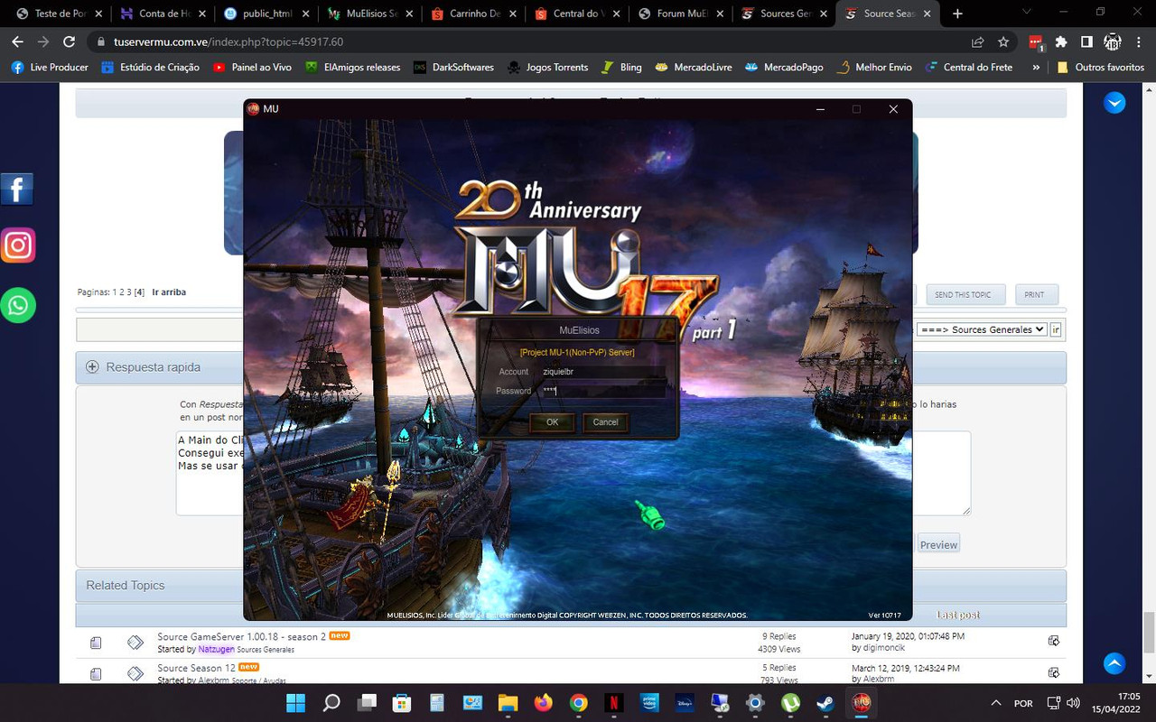Click in the quick reply message text area
The height and width of the screenshot is (722, 1156).
573,473
